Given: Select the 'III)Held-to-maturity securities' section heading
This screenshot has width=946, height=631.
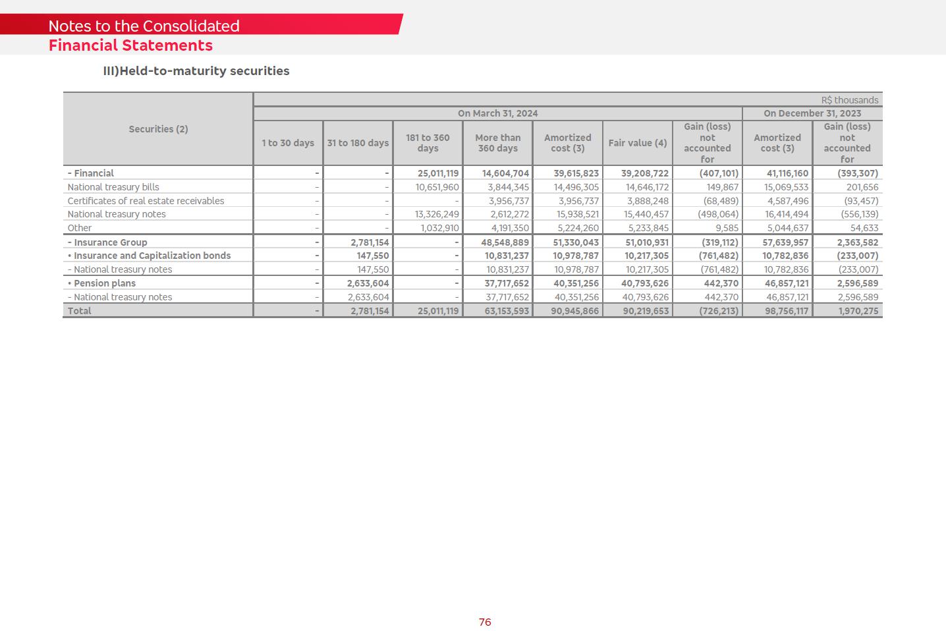Looking at the screenshot, I should (196, 71).
